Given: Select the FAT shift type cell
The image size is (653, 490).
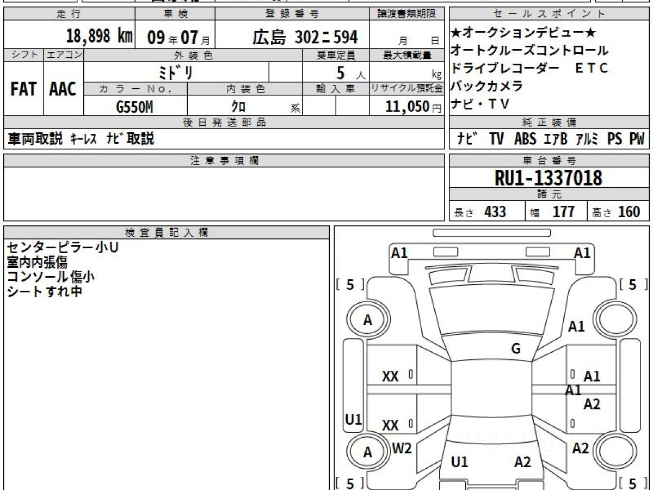Looking at the screenshot, I should 23,89.
